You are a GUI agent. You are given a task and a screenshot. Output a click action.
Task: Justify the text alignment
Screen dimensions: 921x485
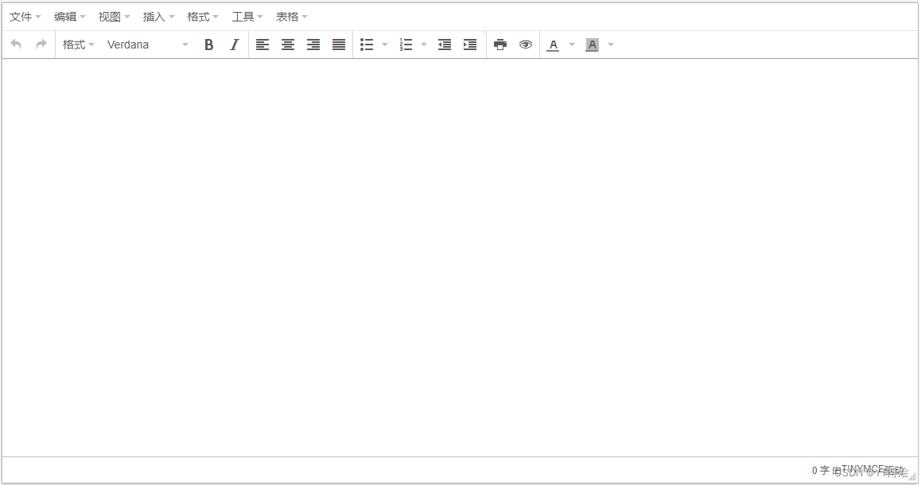coord(339,45)
